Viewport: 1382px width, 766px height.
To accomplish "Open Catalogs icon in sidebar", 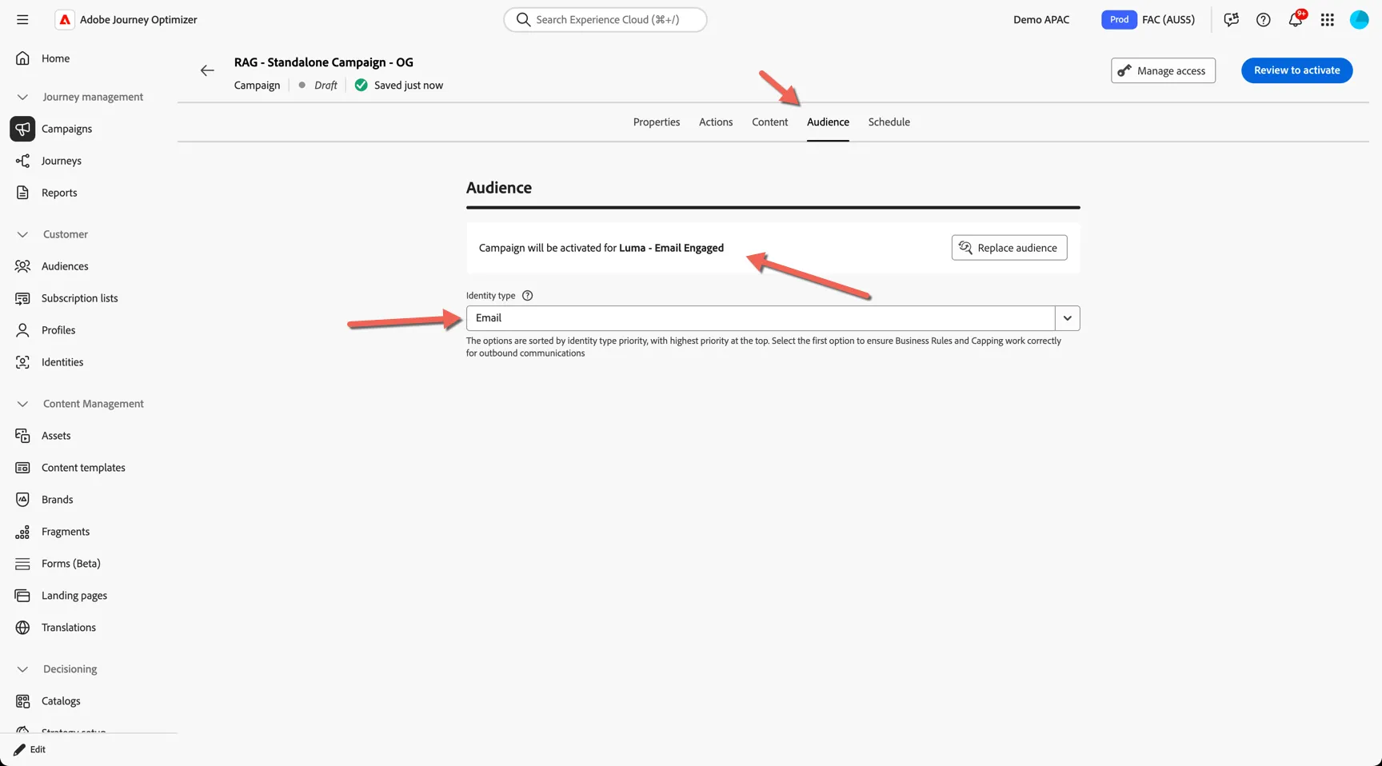I will click(x=22, y=701).
